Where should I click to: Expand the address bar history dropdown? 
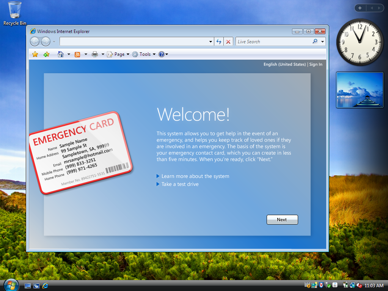[x=210, y=42]
